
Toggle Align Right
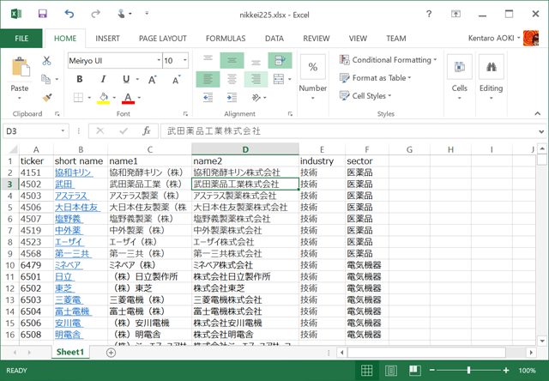click(256, 79)
